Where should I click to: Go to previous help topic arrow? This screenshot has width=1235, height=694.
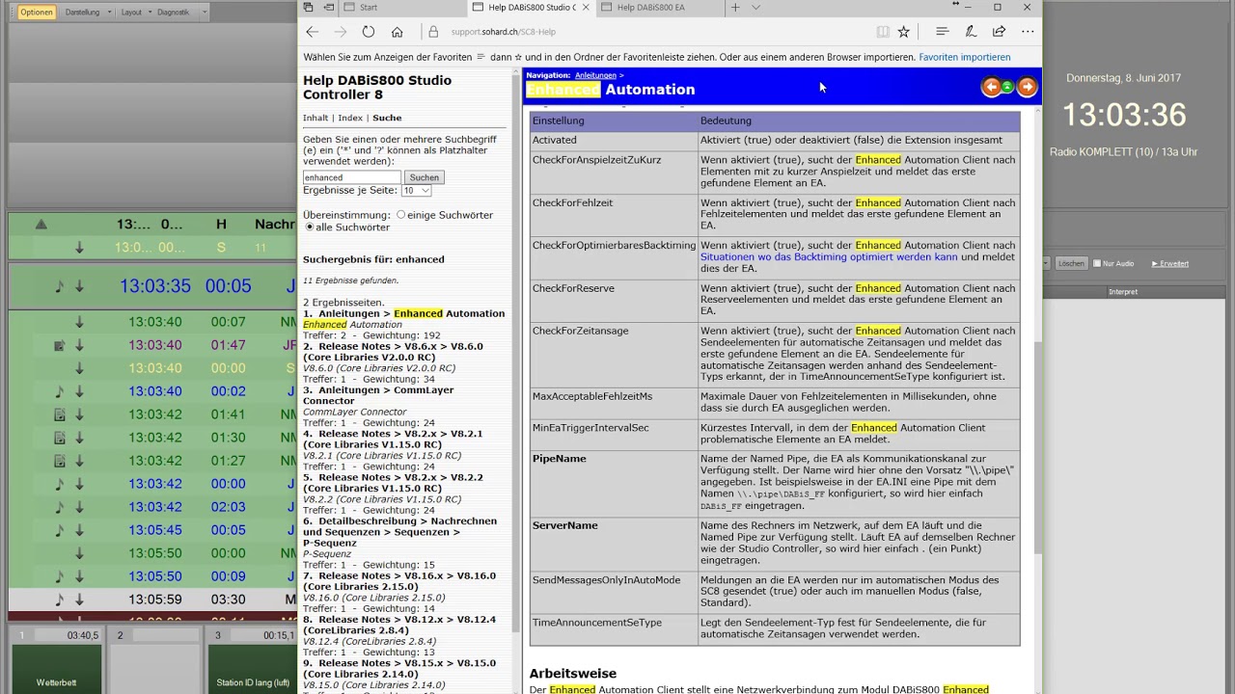tap(991, 87)
